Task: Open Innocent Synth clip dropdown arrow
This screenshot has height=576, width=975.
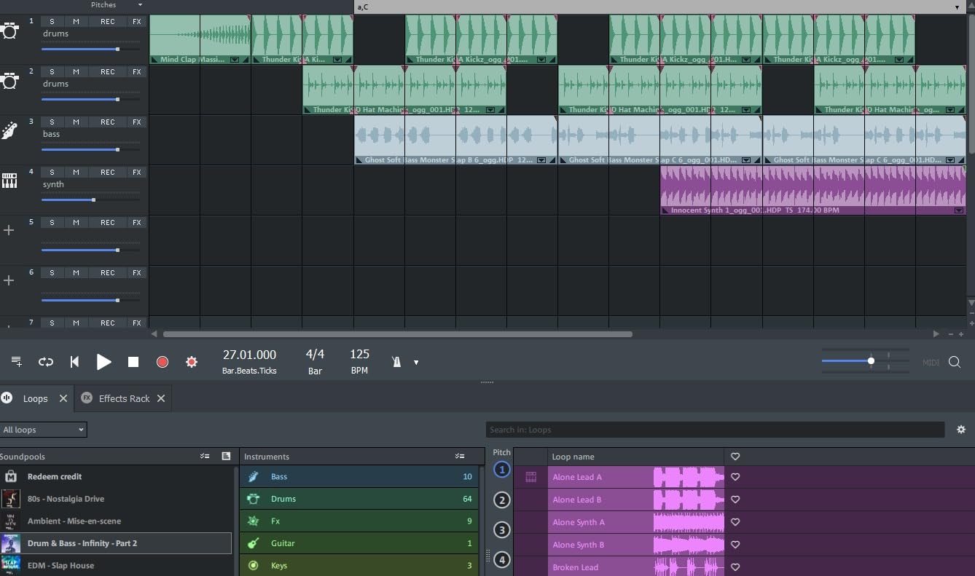Action: coord(958,210)
